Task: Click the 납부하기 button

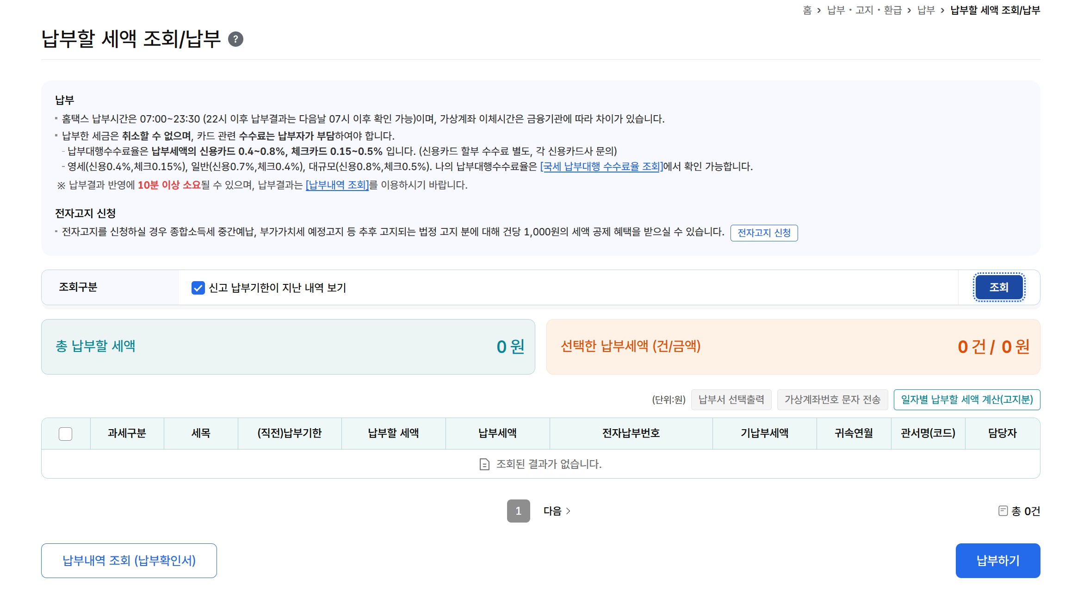Action: pos(997,560)
